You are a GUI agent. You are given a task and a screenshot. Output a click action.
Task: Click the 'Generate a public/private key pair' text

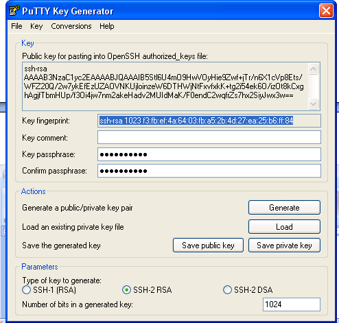click(x=78, y=208)
